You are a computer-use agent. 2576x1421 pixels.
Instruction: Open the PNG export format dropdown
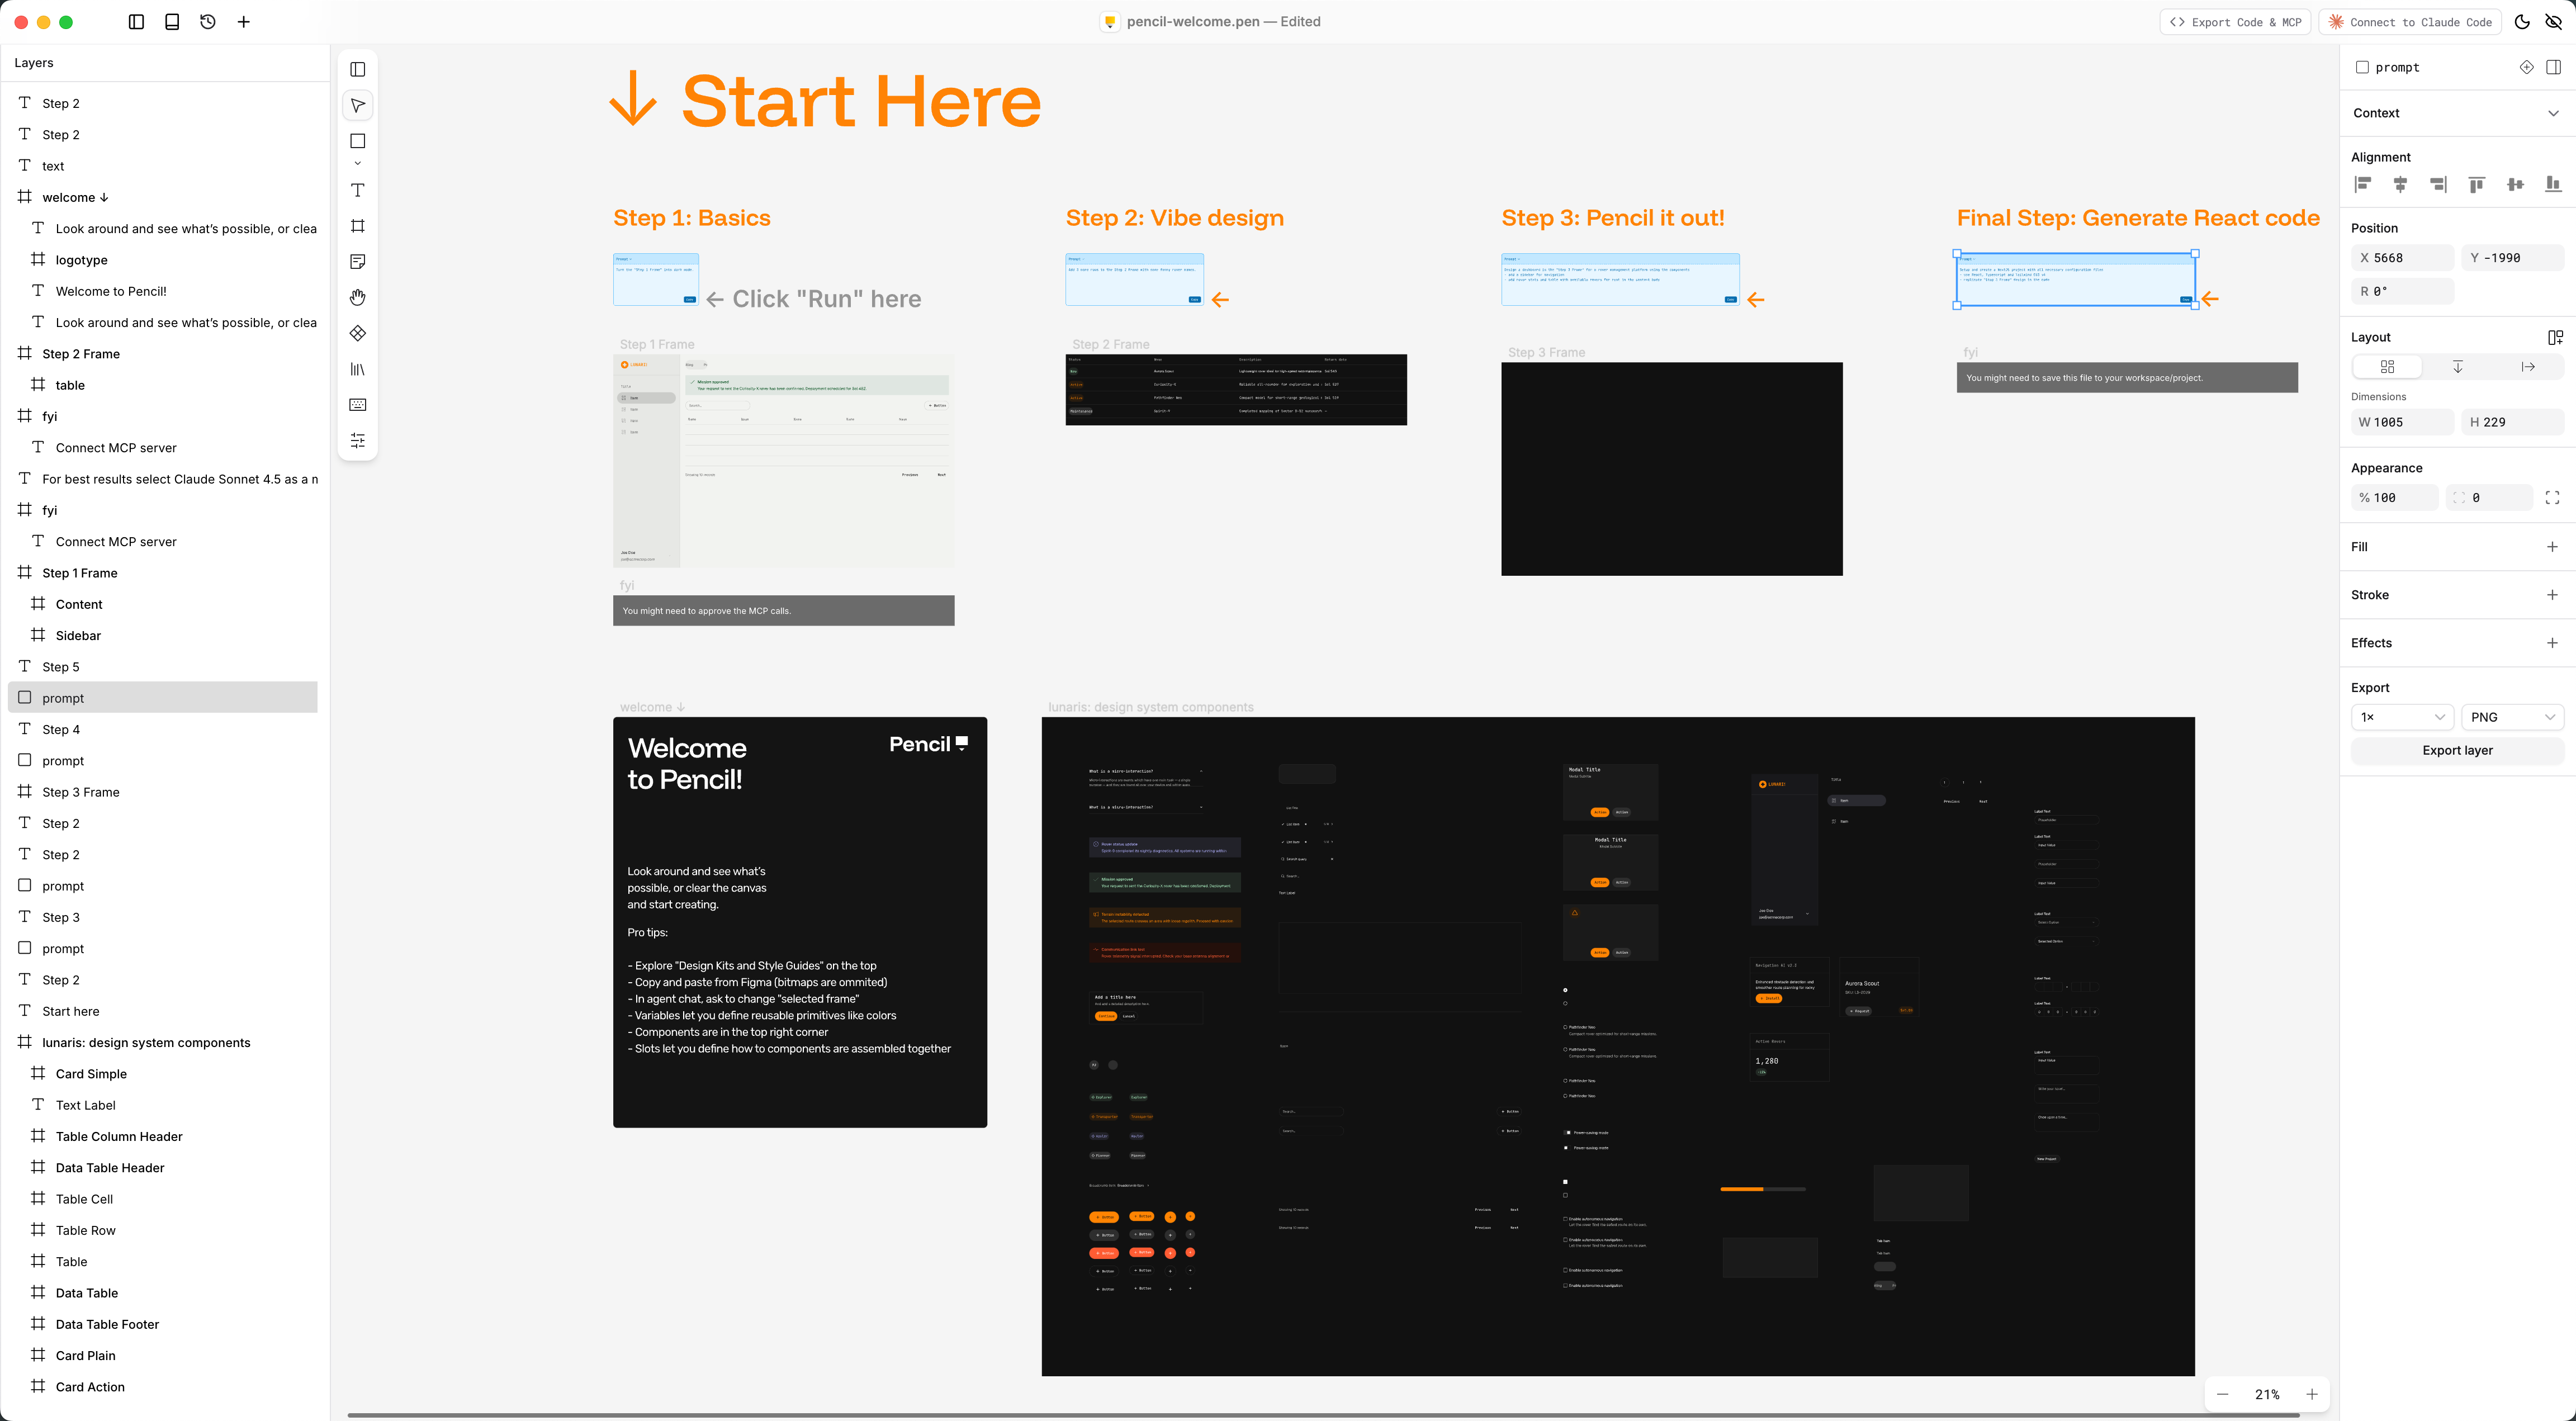[2512, 717]
